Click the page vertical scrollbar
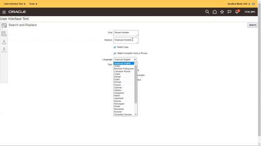 click(259, 69)
